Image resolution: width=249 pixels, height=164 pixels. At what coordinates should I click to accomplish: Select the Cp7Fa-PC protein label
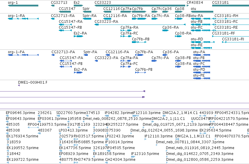tap(129, 64)
